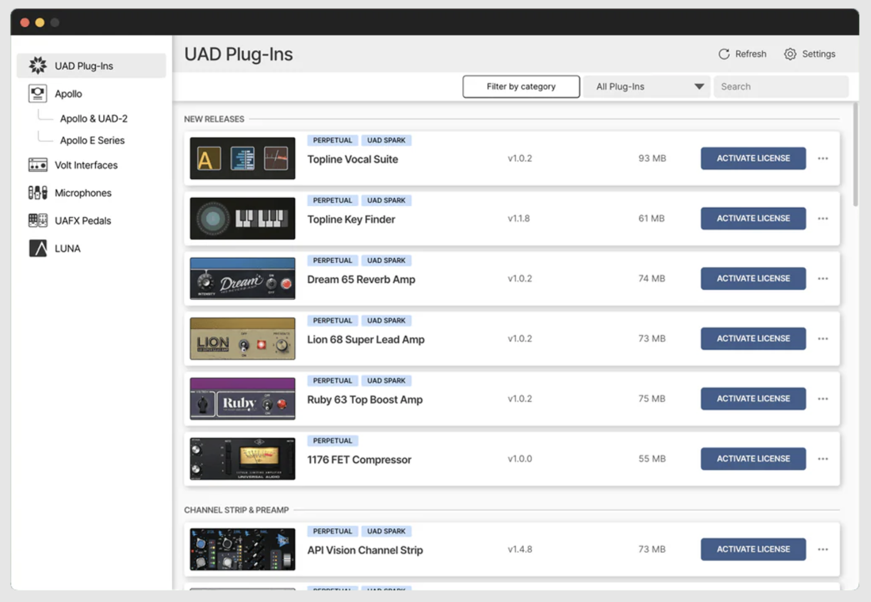Click the LUNA logo sidebar icon
The image size is (871, 602).
pos(38,248)
